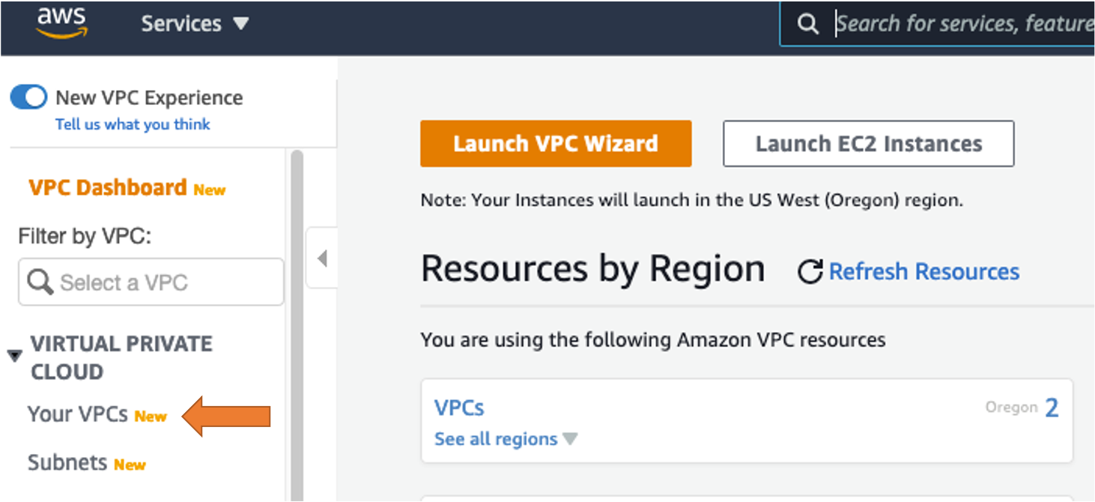Screen dimensions: 1095x502
Task: Click the Resources by Region heading
Action: coord(593,269)
